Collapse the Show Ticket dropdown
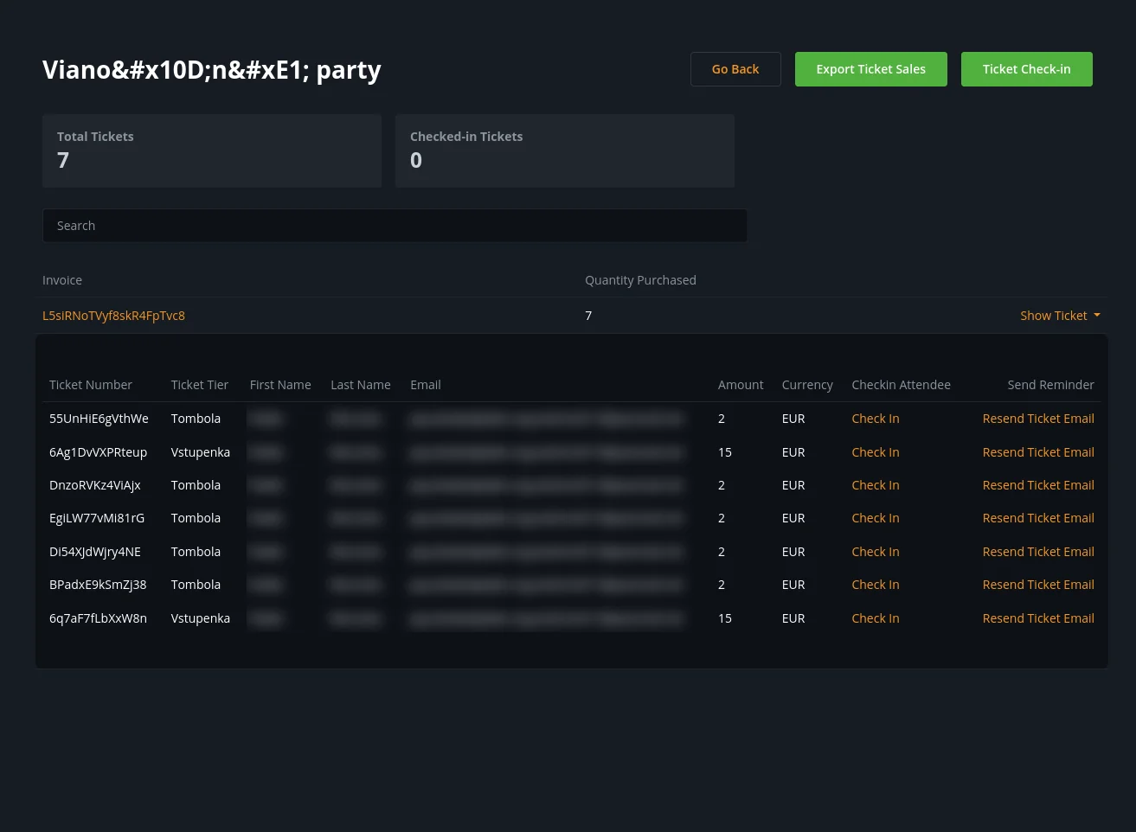The height and width of the screenshot is (832, 1136). click(x=1059, y=316)
